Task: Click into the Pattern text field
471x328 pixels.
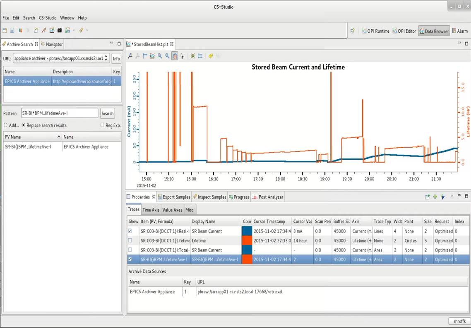Action: [x=59, y=113]
